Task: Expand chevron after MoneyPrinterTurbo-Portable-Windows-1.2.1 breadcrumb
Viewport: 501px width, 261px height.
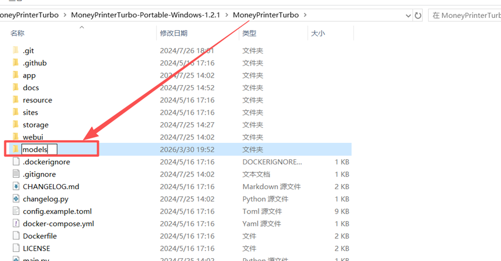Action: click(x=227, y=15)
